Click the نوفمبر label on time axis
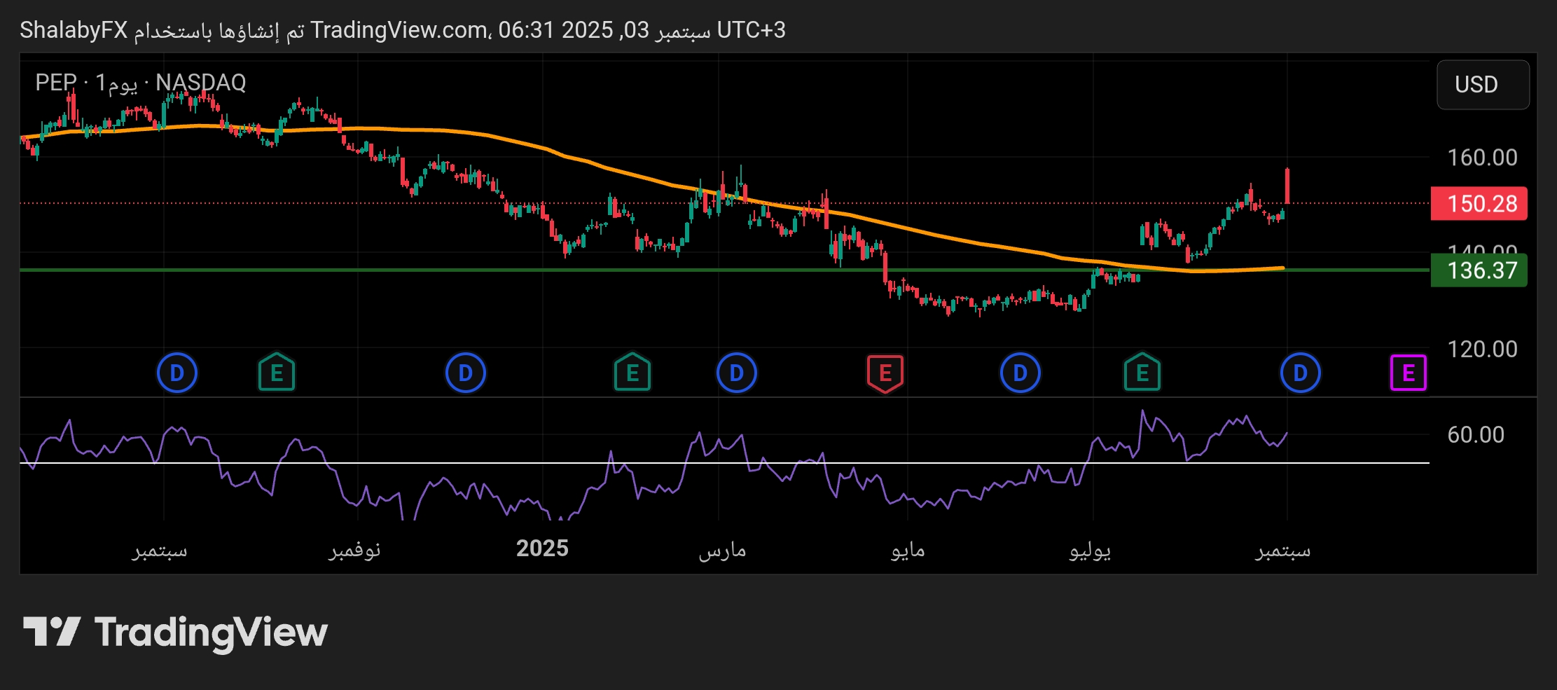 354,550
